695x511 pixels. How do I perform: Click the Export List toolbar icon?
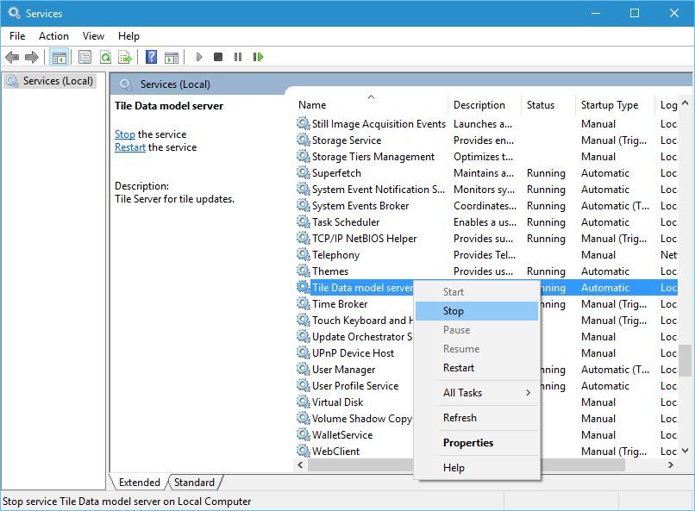click(125, 57)
